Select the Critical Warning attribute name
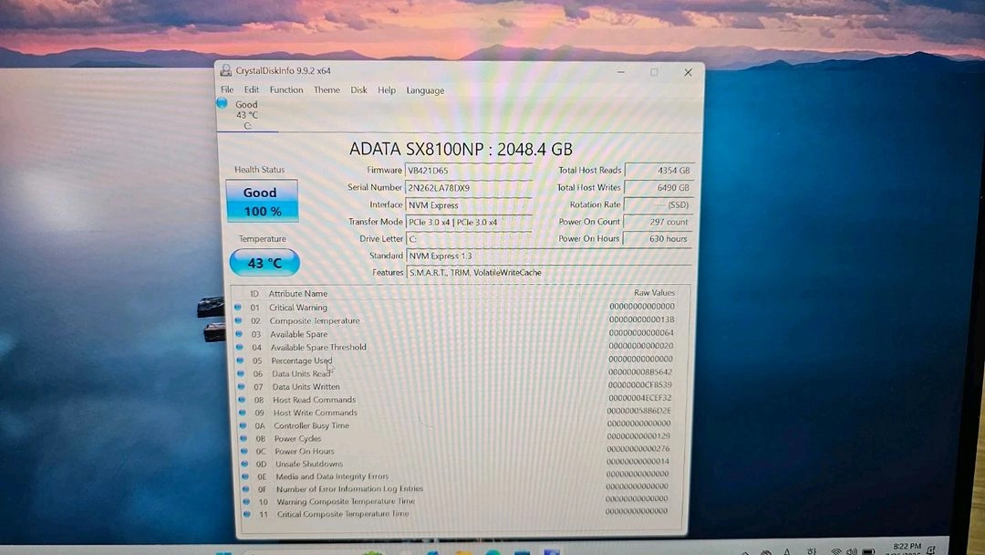This screenshot has width=985, height=555. tap(298, 308)
